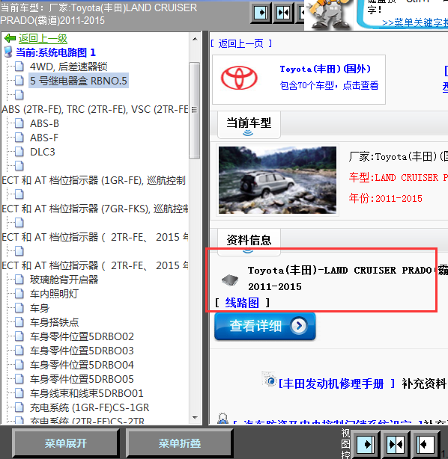Click document icon beside 4WD, 后差速器锁
The image size is (448, 459).
coord(19,67)
